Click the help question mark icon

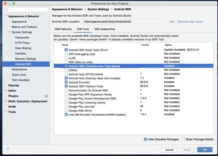pyautogui.click(x=8, y=150)
